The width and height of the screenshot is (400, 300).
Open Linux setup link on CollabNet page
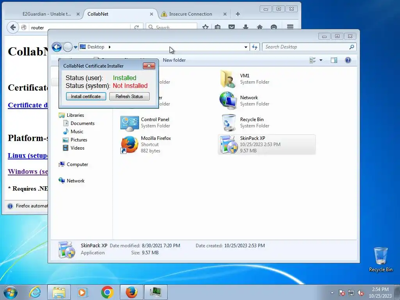(x=28, y=155)
